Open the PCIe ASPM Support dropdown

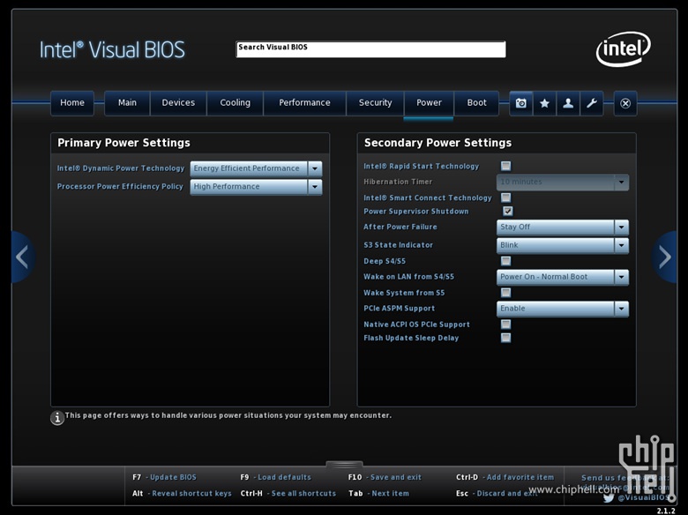563,309
